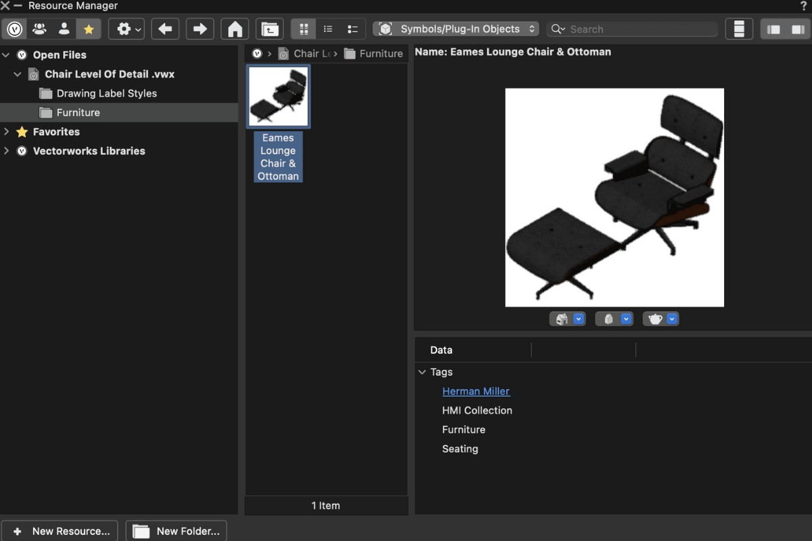This screenshot has width=812, height=541.
Task: Click the New Resource button
Action: coord(61,531)
